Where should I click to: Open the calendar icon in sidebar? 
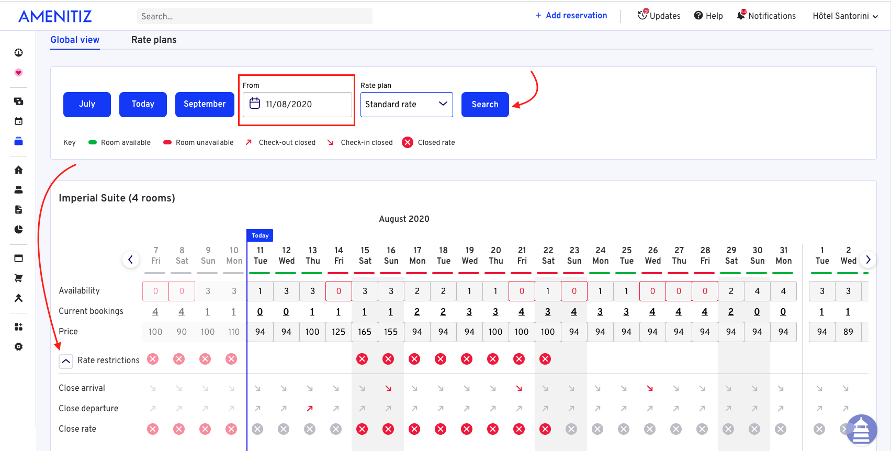point(19,121)
